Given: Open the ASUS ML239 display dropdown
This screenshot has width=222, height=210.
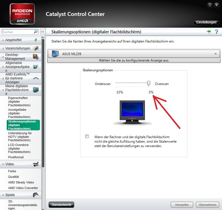Looking at the screenshot, I should pos(134,54).
